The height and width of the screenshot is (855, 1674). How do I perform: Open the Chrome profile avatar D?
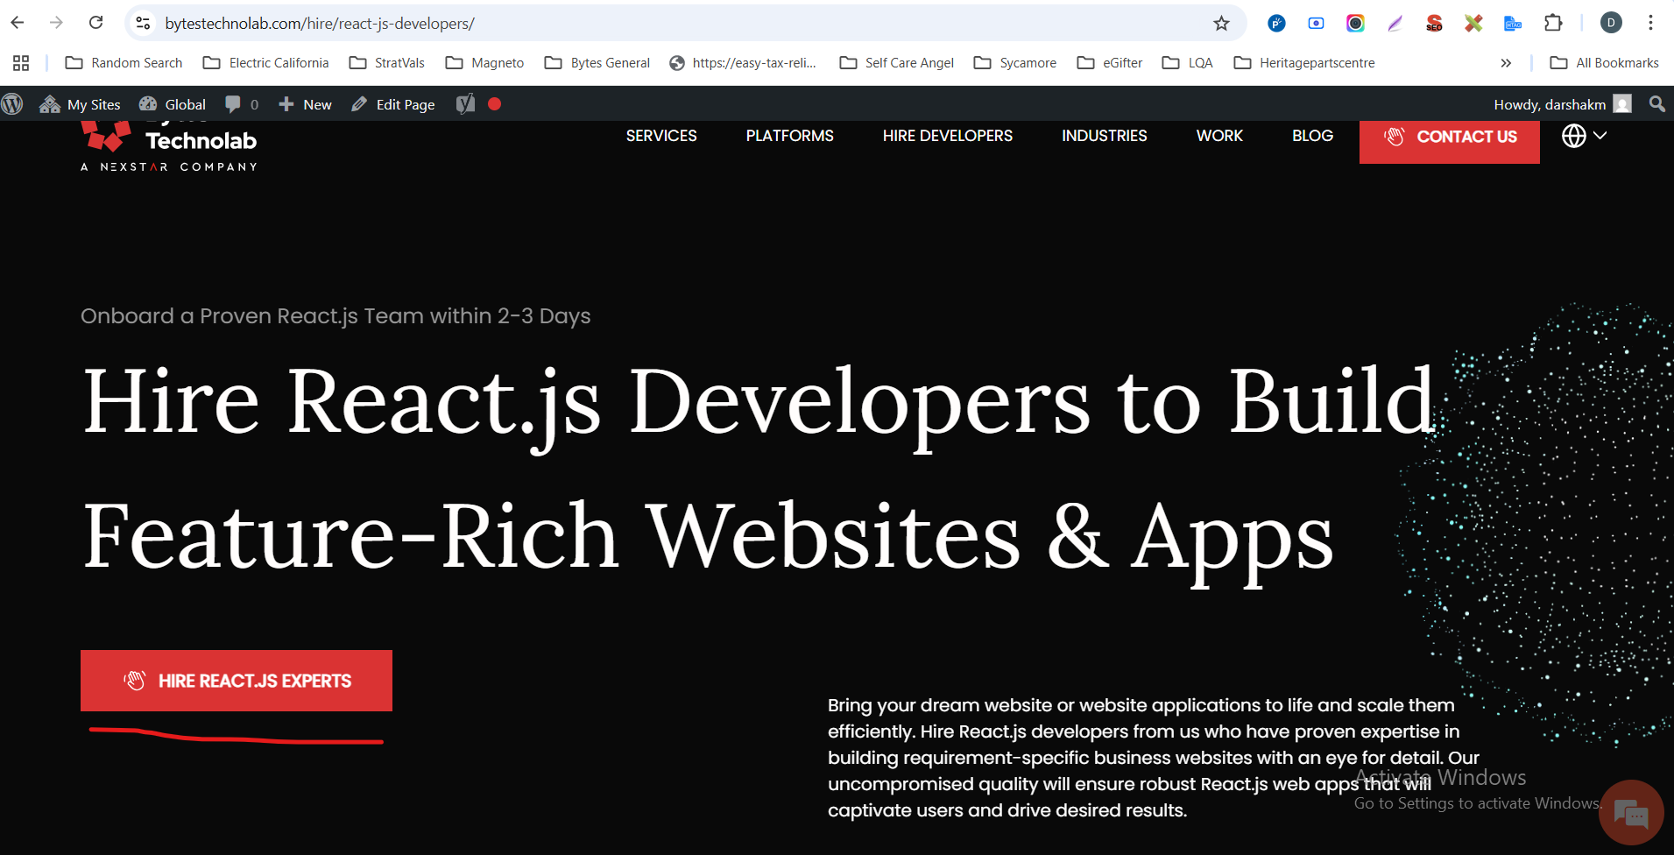click(x=1611, y=23)
